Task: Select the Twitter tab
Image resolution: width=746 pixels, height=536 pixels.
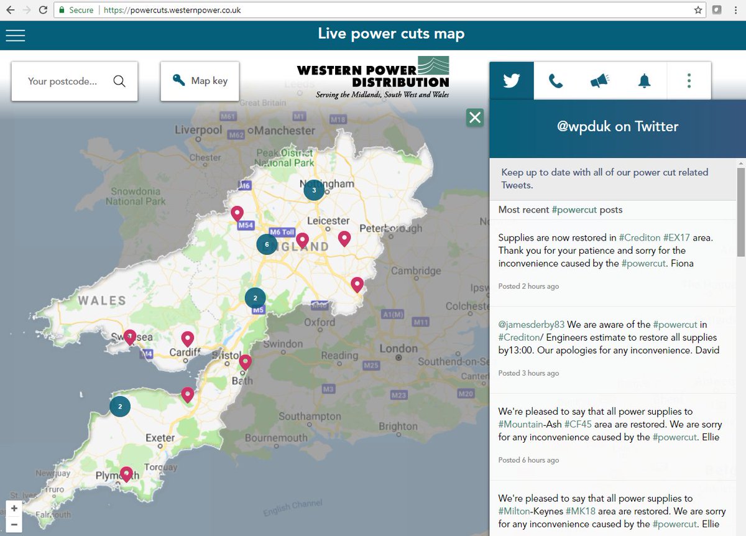Action: (512, 81)
